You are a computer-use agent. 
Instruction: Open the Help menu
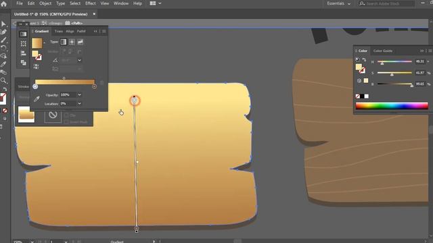coord(137,3)
